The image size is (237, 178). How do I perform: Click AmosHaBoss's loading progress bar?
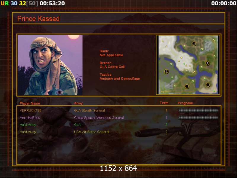pyautogui.click(x=198, y=117)
